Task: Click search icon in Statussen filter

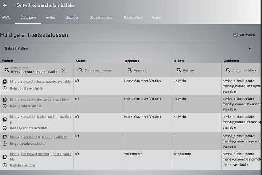Action: coord(80,70)
